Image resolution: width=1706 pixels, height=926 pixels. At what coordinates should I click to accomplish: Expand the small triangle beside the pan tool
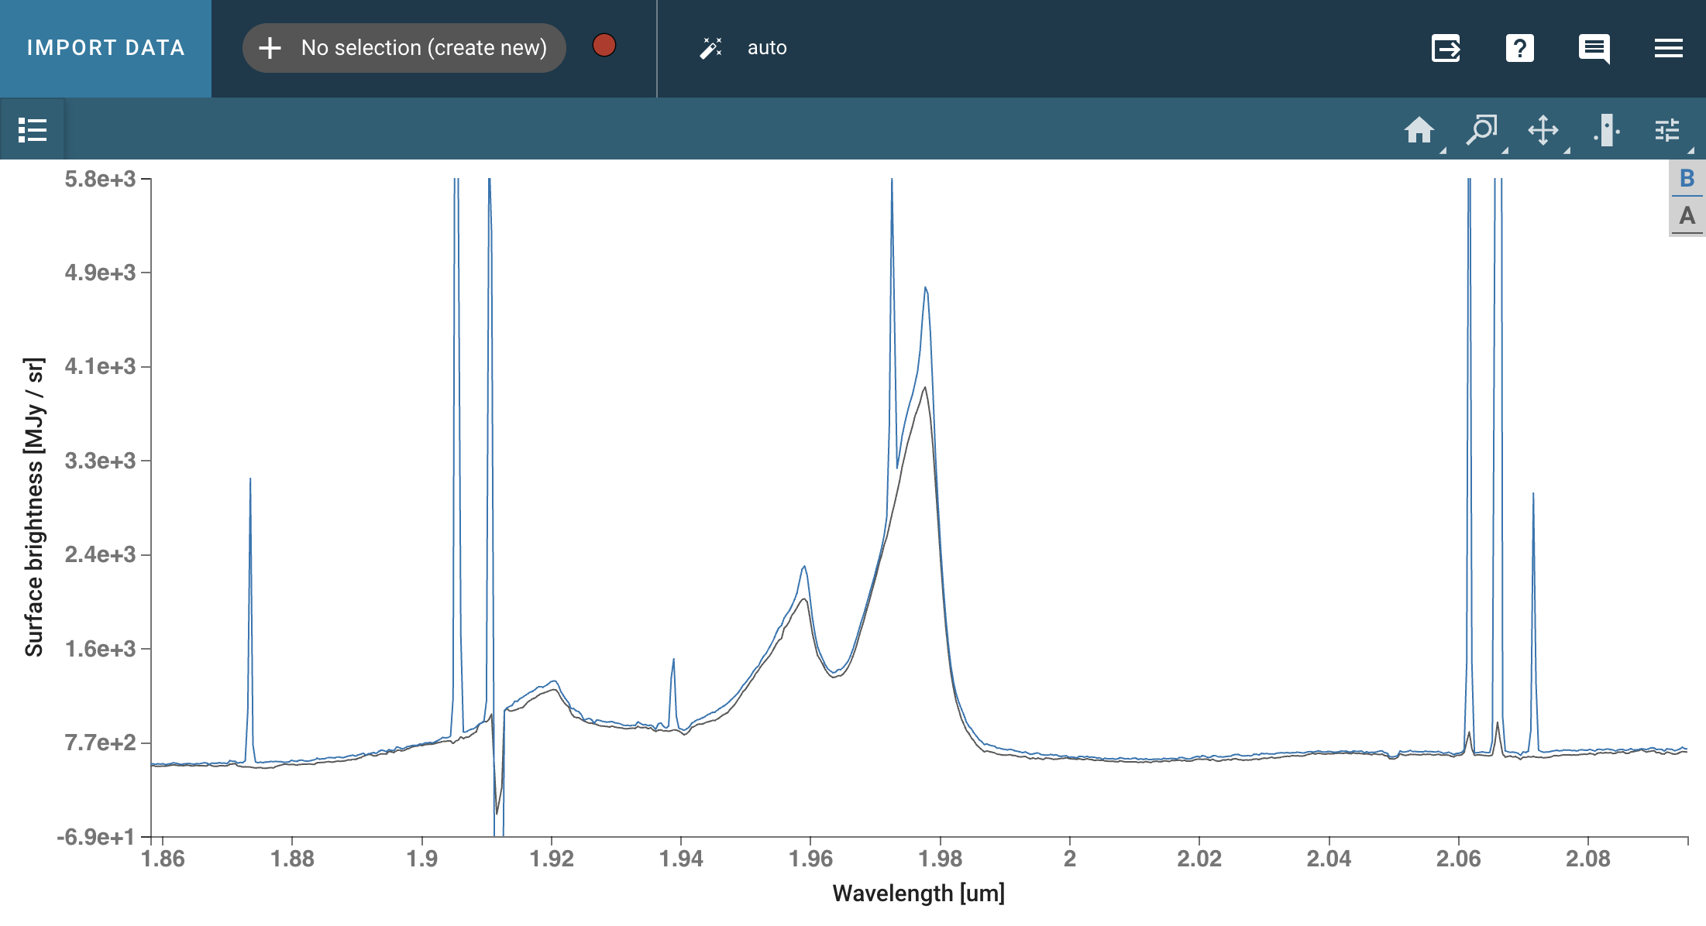(1567, 150)
